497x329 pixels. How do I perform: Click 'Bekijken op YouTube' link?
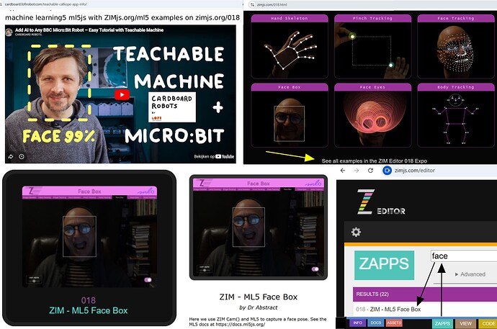[214, 156]
